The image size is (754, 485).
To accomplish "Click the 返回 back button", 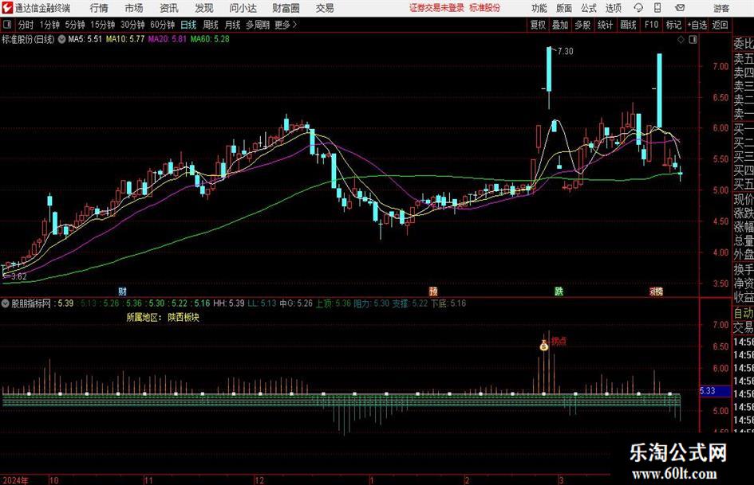I will point(720,25).
